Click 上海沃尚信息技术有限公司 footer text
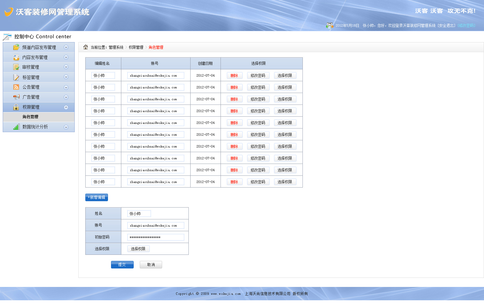 (268, 294)
